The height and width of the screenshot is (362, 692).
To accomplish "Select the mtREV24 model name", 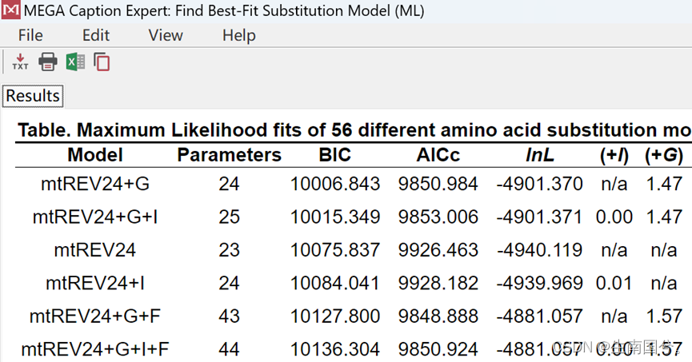I will coord(95,250).
